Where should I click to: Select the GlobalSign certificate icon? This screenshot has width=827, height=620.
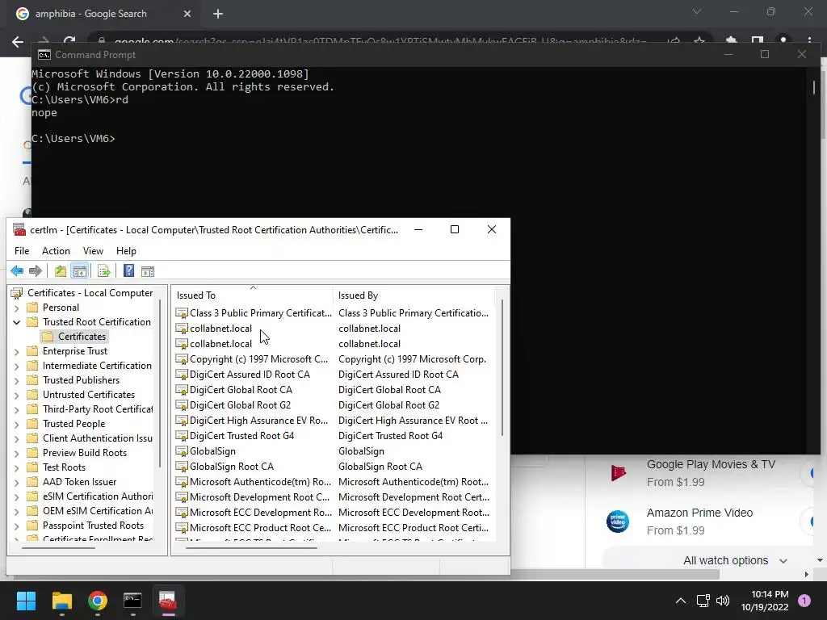(x=182, y=451)
